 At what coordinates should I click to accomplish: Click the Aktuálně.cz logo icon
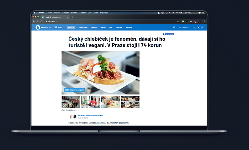[x=38, y=27]
